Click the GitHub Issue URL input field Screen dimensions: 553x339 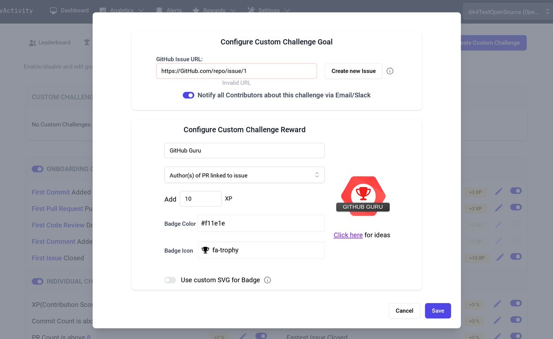236,71
